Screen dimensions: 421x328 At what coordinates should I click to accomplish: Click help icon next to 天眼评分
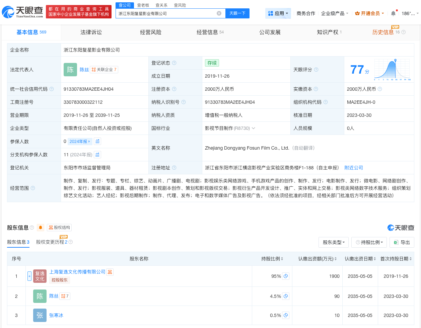coord(316,70)
